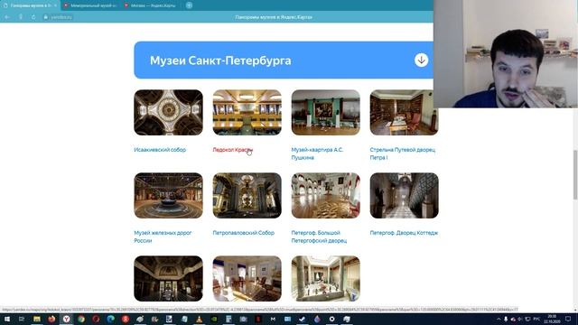578x325 pixels.
Task: Open the notification center
Action: (568, 319)
